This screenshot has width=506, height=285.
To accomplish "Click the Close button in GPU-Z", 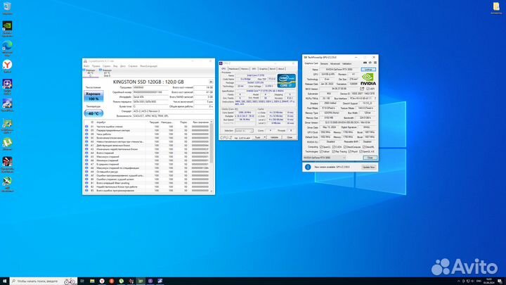I will [x=370, y=158].
